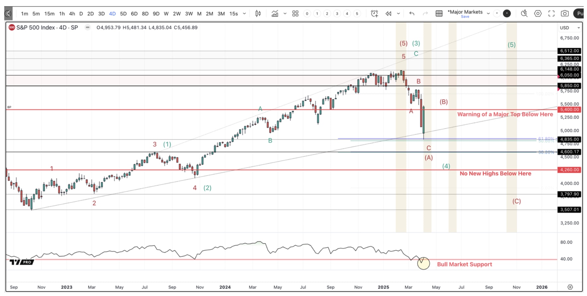Expand the replay options dropdown arrow
The width and height of the screenshot is (587, 296).
(x=398, y=14)
